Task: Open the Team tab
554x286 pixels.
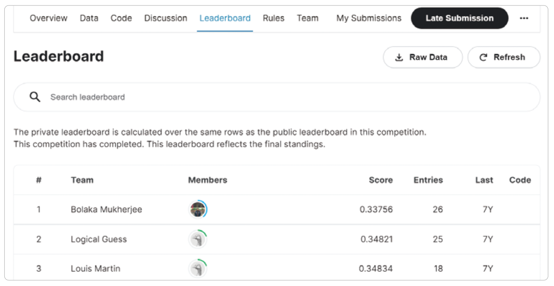Action: point(307,18)
